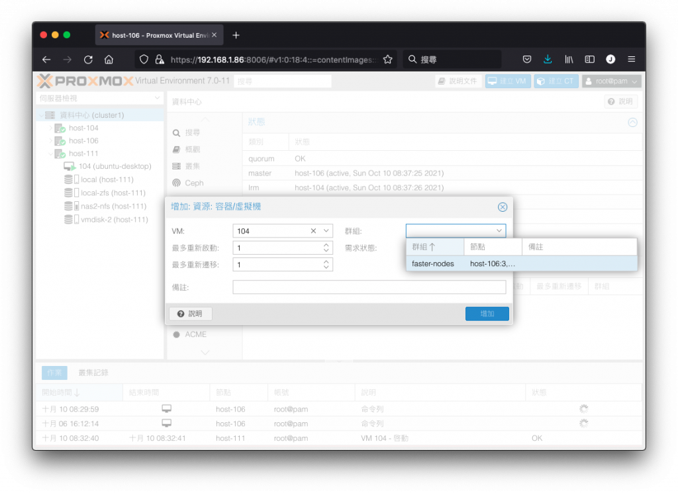The height and width of the screenshot is (493, 678).
Task: Open the ACME menu item
Action: point(195,334)
